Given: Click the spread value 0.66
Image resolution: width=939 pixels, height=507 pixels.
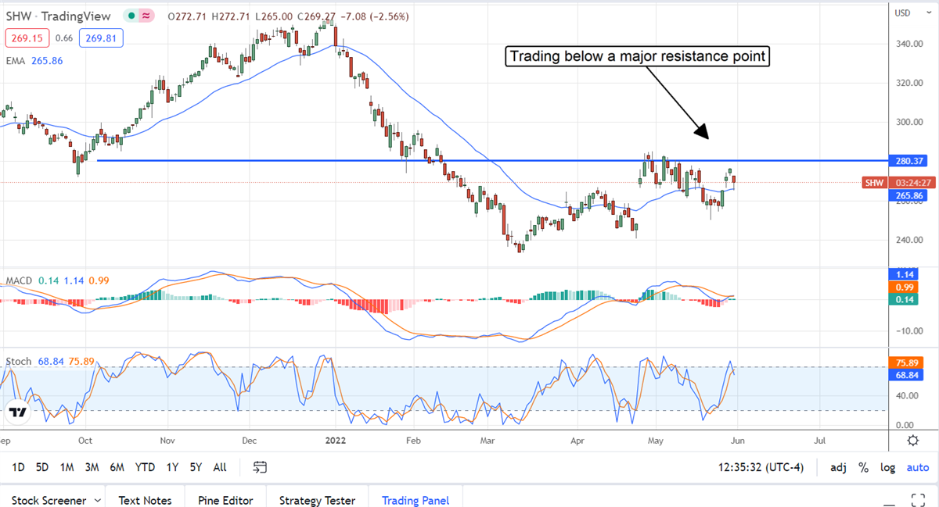Looking at the screenshot, I should 63,37.
